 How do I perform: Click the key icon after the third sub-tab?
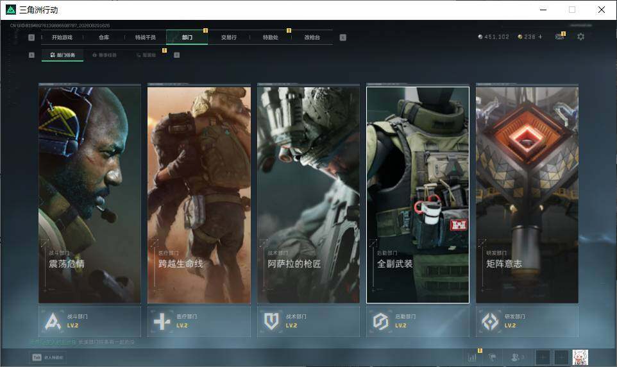[176, 55]
